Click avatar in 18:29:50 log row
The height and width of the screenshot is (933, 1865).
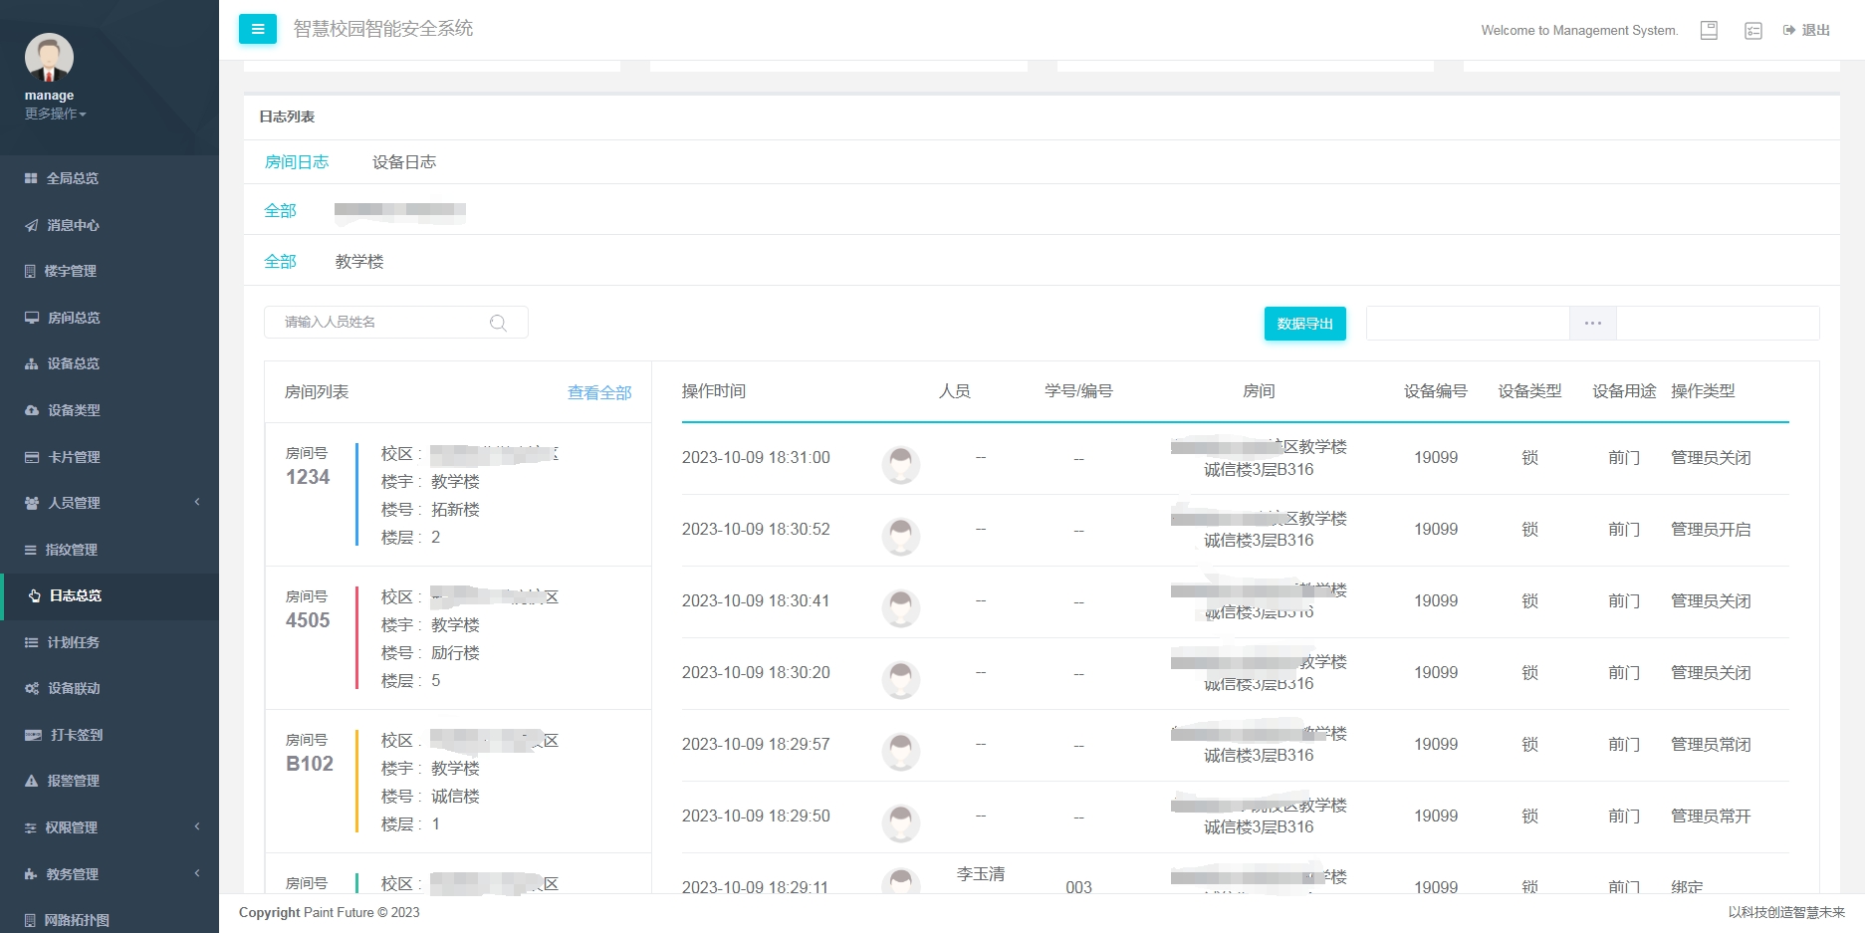click(901, 822)
